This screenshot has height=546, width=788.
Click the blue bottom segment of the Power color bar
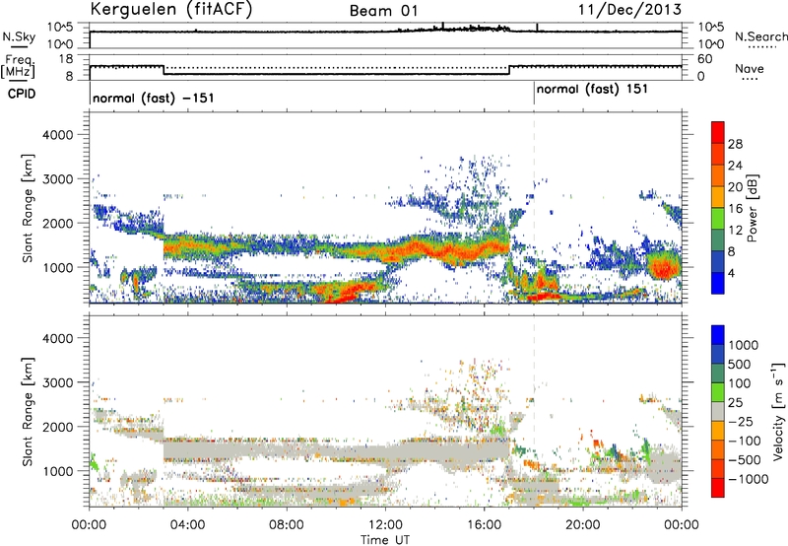pyautogui.click(x=718, y=283)
